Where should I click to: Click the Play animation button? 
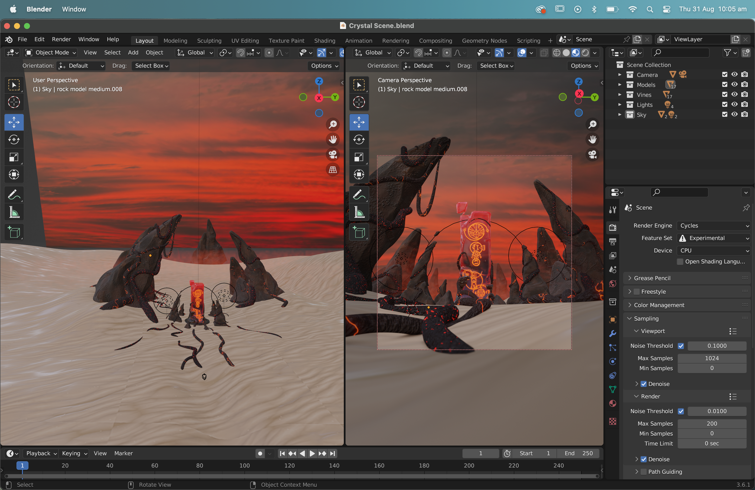312,453
